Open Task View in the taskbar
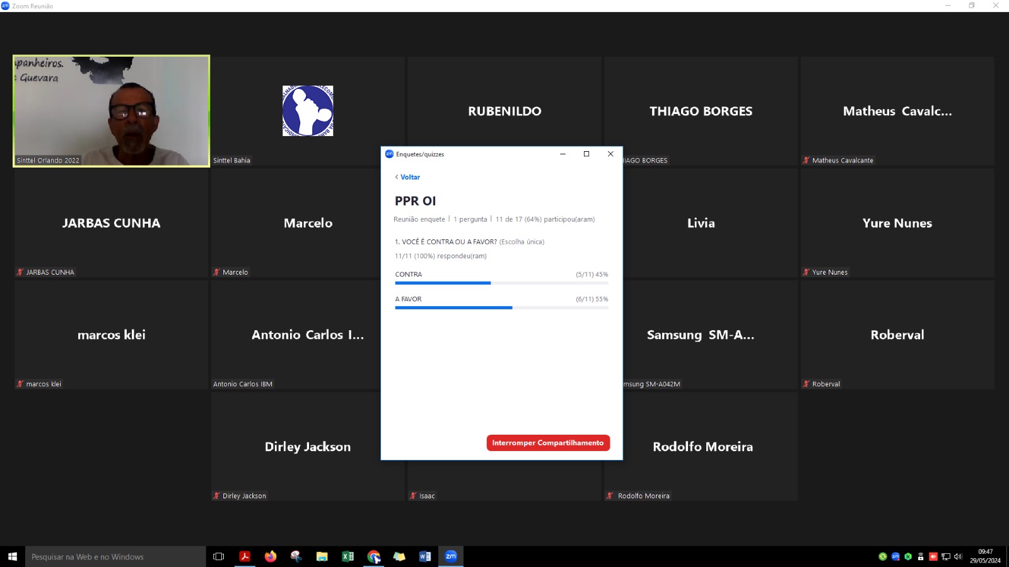Screen dimensions: 1009x567 [x=219, y=556]
